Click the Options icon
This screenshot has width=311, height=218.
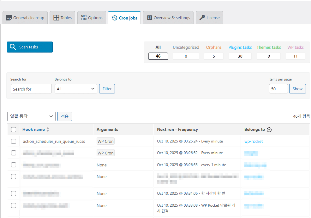tap(83, 18)
